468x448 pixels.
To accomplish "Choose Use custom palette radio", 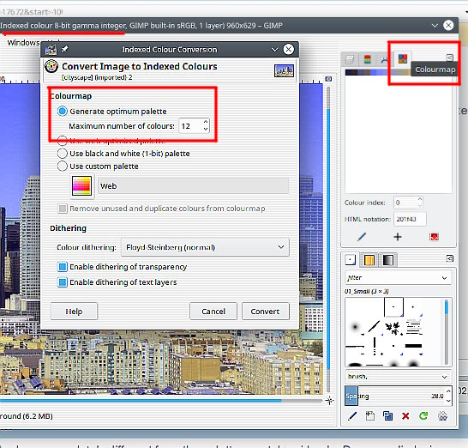I will 98,166.
